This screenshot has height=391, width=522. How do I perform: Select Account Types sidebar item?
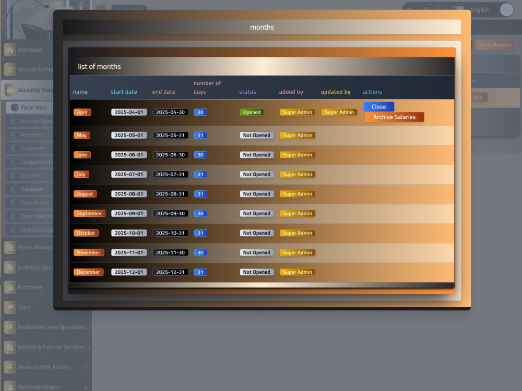click(x=30, y=121)
